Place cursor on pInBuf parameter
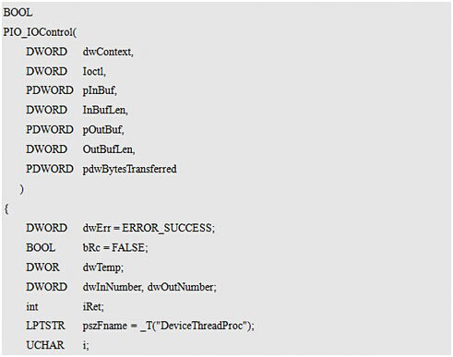 (99, 90)
